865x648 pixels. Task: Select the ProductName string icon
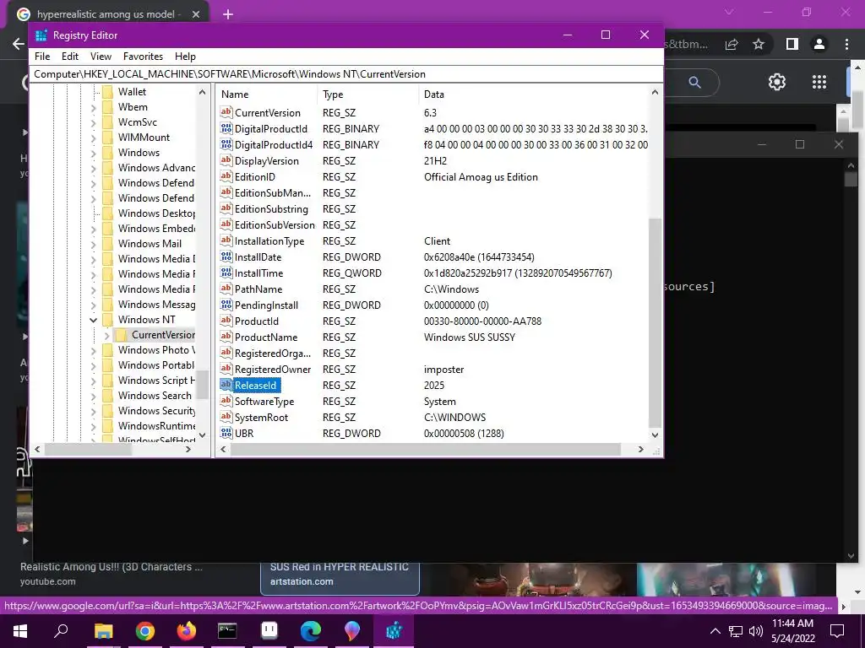click(x=226, y=336)
